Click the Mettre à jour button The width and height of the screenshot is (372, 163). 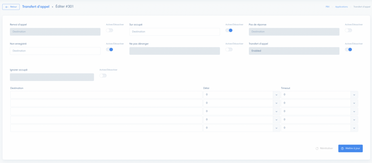(x=350, y=148)
